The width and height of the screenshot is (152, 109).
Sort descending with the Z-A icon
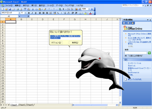[72, 9]
